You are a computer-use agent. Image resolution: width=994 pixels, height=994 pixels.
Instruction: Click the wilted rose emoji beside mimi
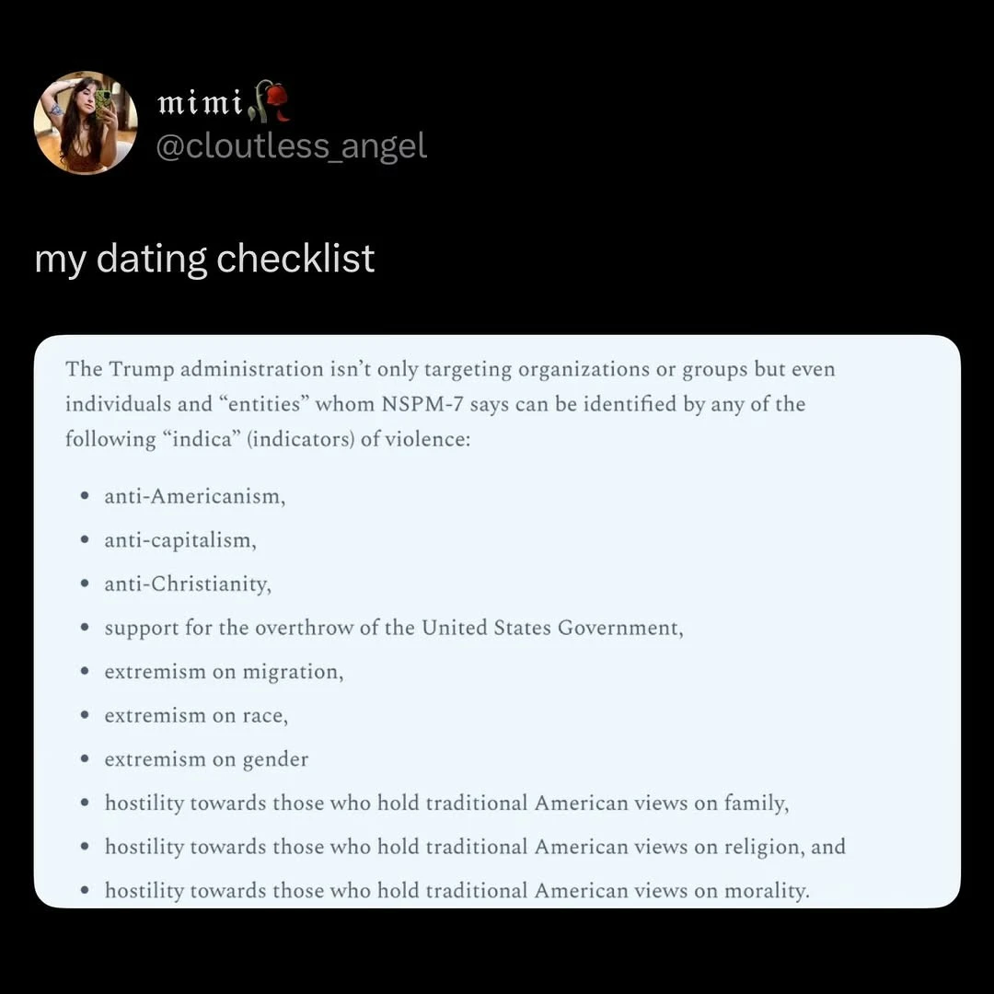(270, 102)
